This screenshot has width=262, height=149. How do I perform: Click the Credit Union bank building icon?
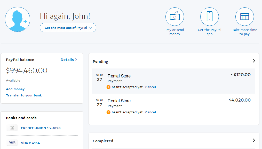[x=12, y=128]
